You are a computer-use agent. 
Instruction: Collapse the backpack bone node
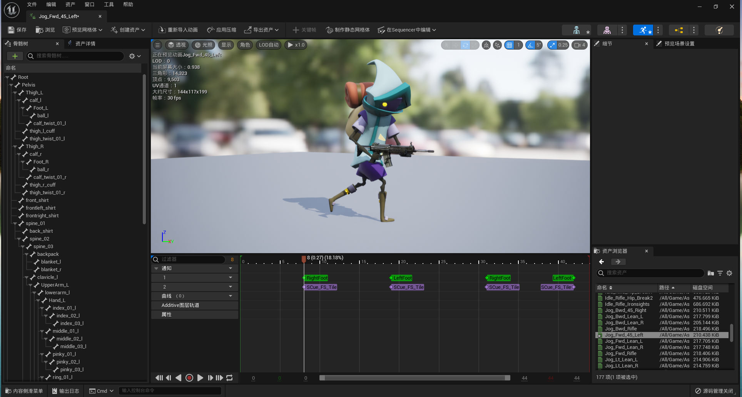(x=27, y=254)
